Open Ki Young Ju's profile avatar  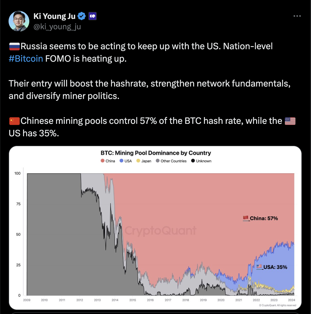click(19, 21)
